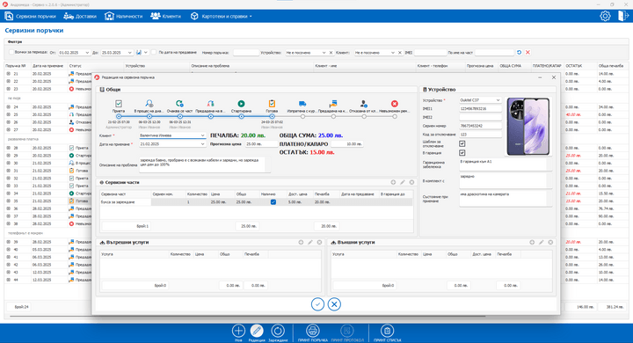Select the refused by client status icon

364,104
